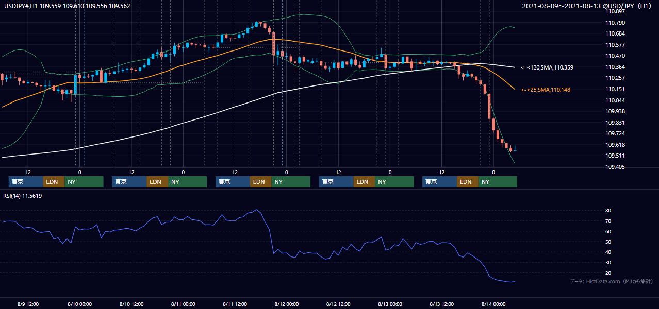Screen dimensions: 659x309
Task: Click price axis value 109.511
Action: (614, 156)
